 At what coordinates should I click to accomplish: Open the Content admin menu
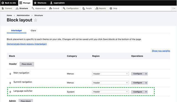tap(7, 8)
